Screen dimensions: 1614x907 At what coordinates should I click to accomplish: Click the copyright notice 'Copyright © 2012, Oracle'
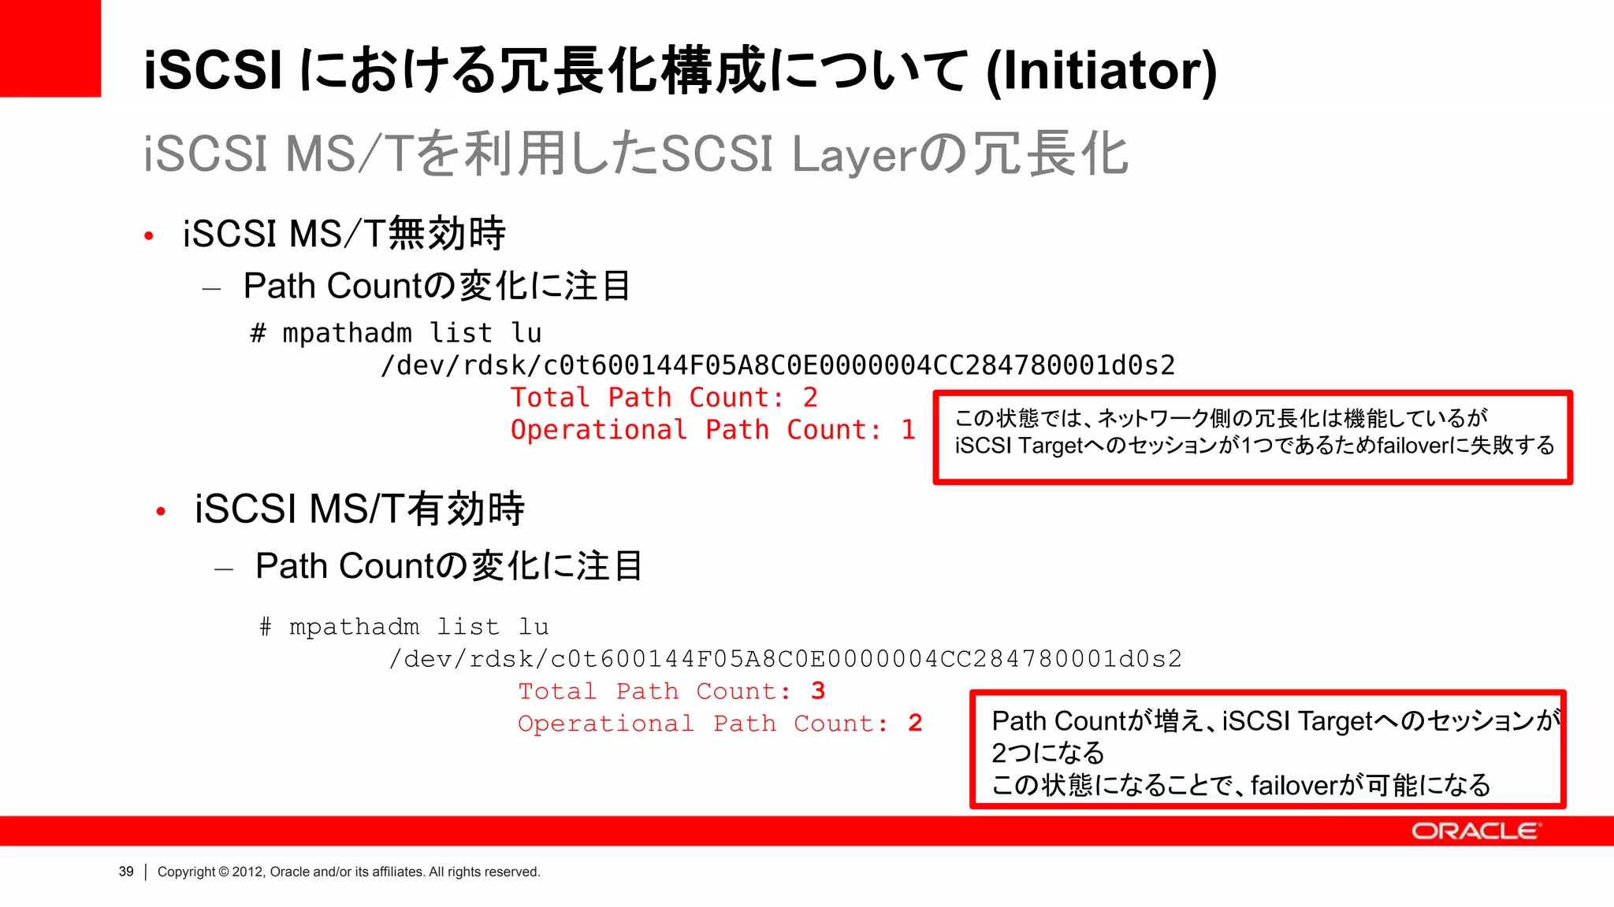point(349,872)
